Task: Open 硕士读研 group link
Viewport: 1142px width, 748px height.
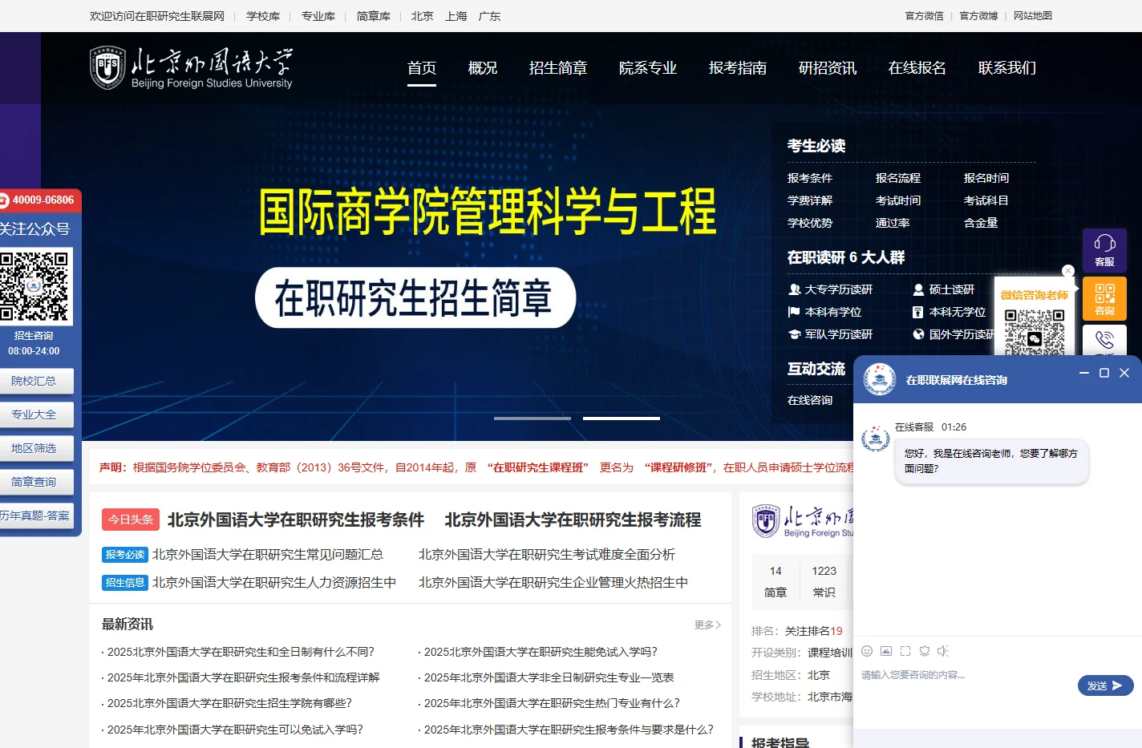Action: (x=944, y=289)
